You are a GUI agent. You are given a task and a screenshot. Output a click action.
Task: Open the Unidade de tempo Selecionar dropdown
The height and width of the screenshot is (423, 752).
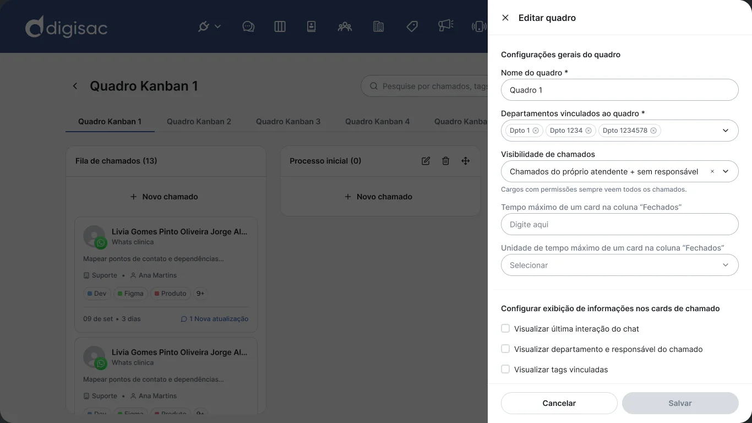click(620, 265)
